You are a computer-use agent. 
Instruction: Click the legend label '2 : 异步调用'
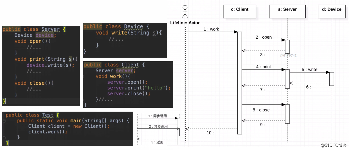pyautogui.click(x=158, y=126)
